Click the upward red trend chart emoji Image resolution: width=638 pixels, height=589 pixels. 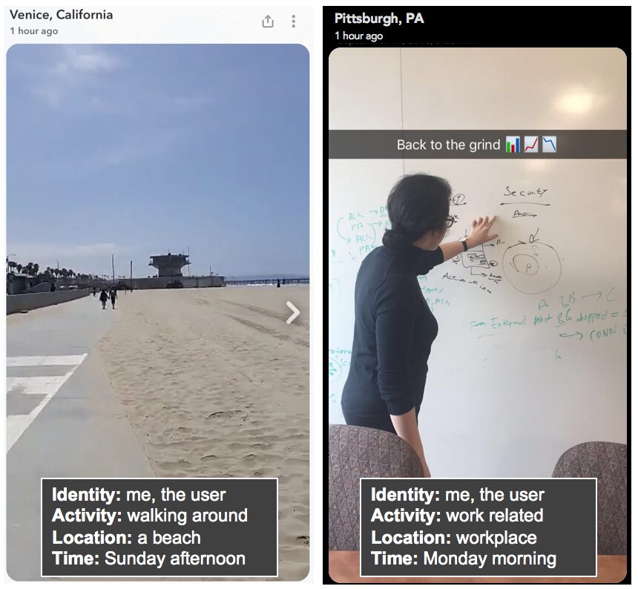[x=531, y=145]
